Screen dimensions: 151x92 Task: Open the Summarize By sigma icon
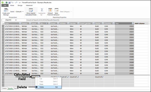click(x=42, y=10)
